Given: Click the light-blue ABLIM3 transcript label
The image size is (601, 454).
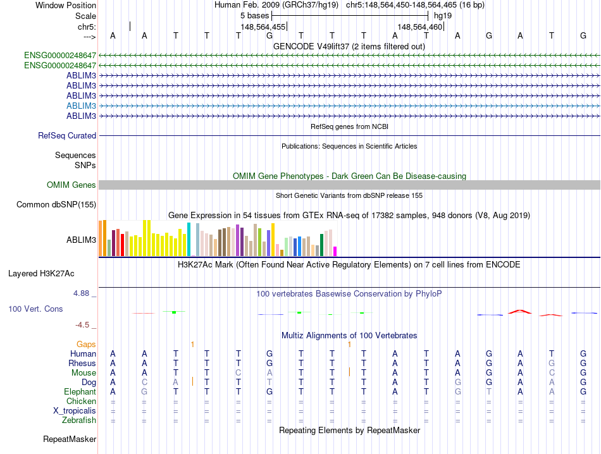Looking at the screenshot, I should pyautogui.click(x=81, y=106).
